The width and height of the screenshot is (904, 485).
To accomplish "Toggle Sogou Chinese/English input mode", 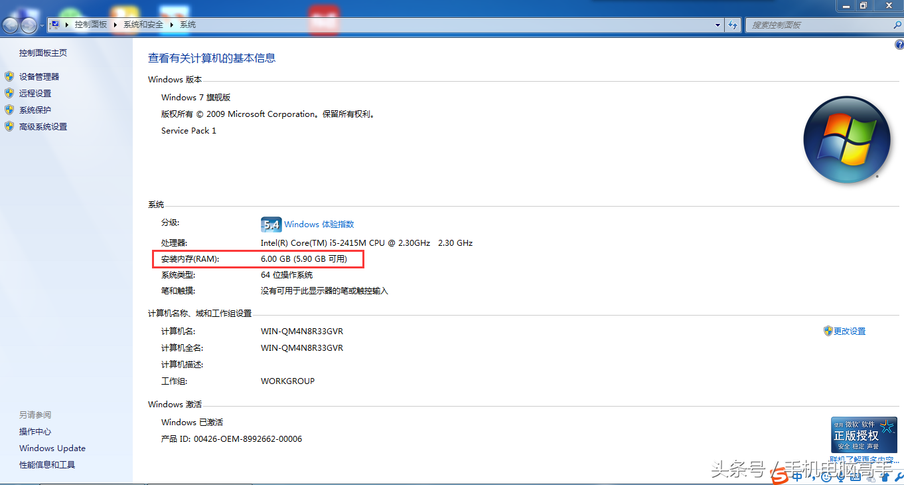I will (796, 476).
